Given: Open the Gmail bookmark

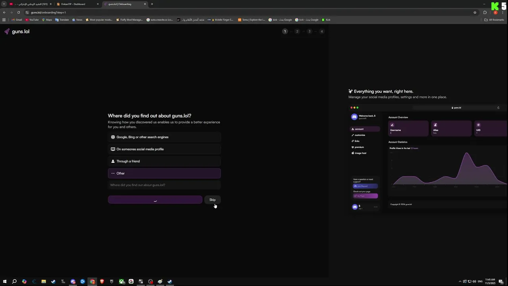Looking at the screenshot, I should [x=17, y=20].
